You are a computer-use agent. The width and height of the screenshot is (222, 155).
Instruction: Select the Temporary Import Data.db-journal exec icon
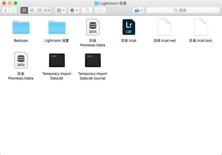coord(93,60)
